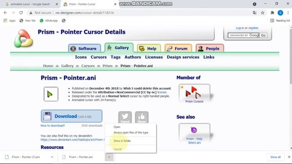This screenshot has height=164, width=292.
Task: Click Home in the breadcrumb
Action: click(48, 66)
